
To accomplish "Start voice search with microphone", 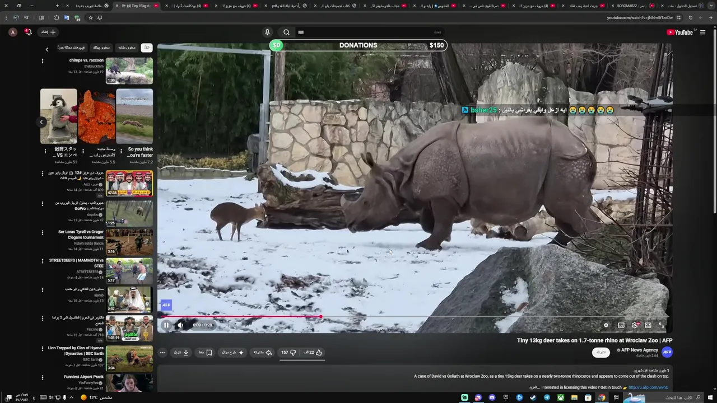I will click(267, 32).
